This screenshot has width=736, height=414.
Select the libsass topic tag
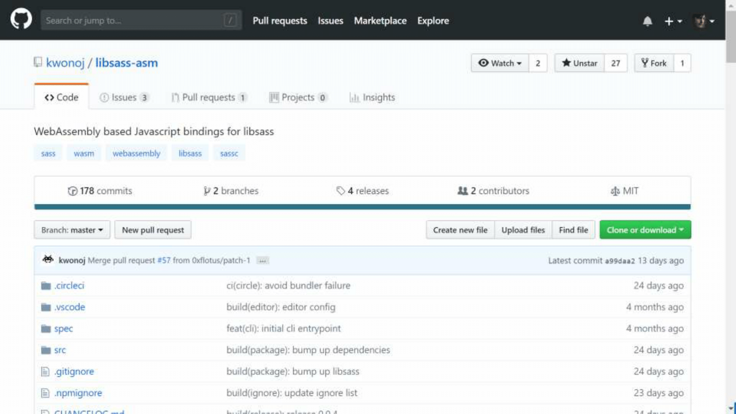point(190,153)
